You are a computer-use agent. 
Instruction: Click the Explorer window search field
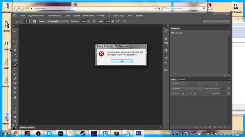click(x=184, y=8)
